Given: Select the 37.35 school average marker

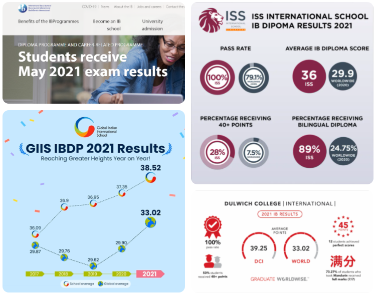Looking at the screenshot, I should coord(122,193).
